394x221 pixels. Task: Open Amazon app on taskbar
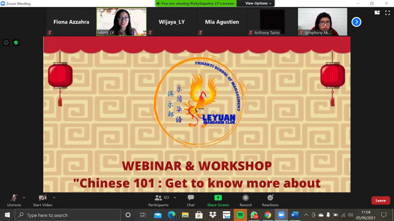(x=226, y=215)
